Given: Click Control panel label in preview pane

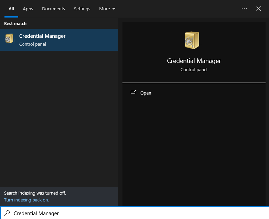Looking at the screenshot, I should point(194,69).
